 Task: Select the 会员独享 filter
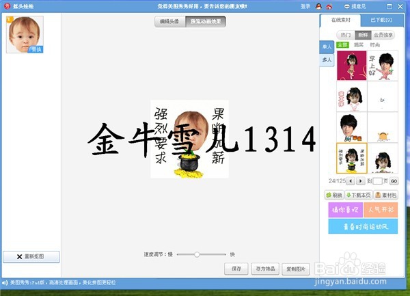[x=383, y=35]
